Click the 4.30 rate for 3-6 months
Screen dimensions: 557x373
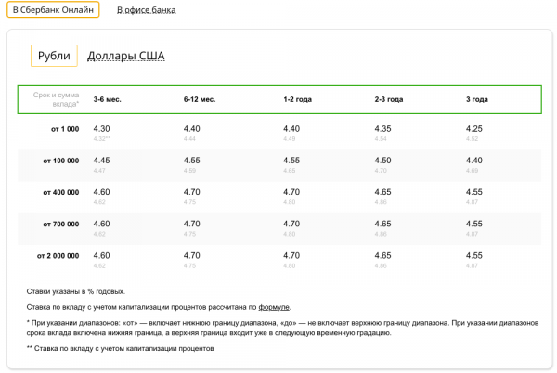click(101, 129)
